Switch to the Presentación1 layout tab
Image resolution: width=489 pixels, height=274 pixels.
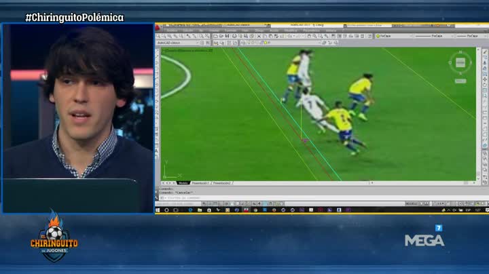click(x=200, y=183)
